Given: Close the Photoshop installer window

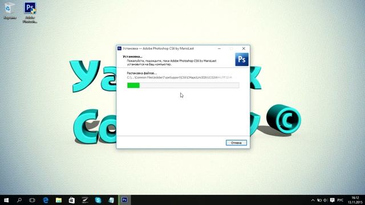Looking at the screenshot, I should pos(244,48).
